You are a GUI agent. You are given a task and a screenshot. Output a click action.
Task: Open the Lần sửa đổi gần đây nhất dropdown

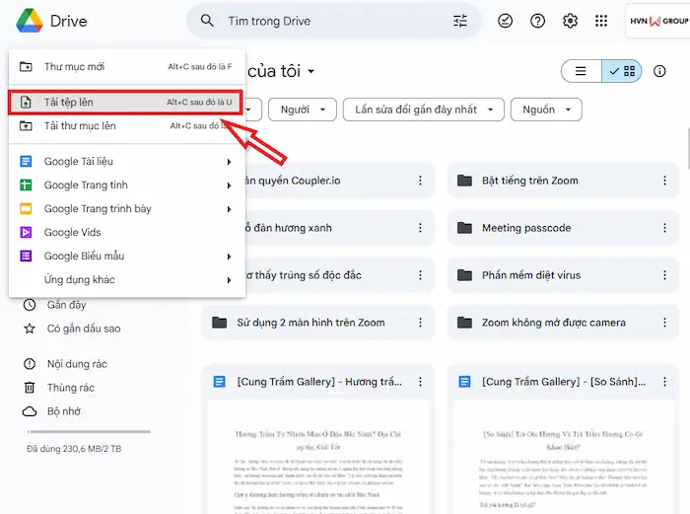424,110
